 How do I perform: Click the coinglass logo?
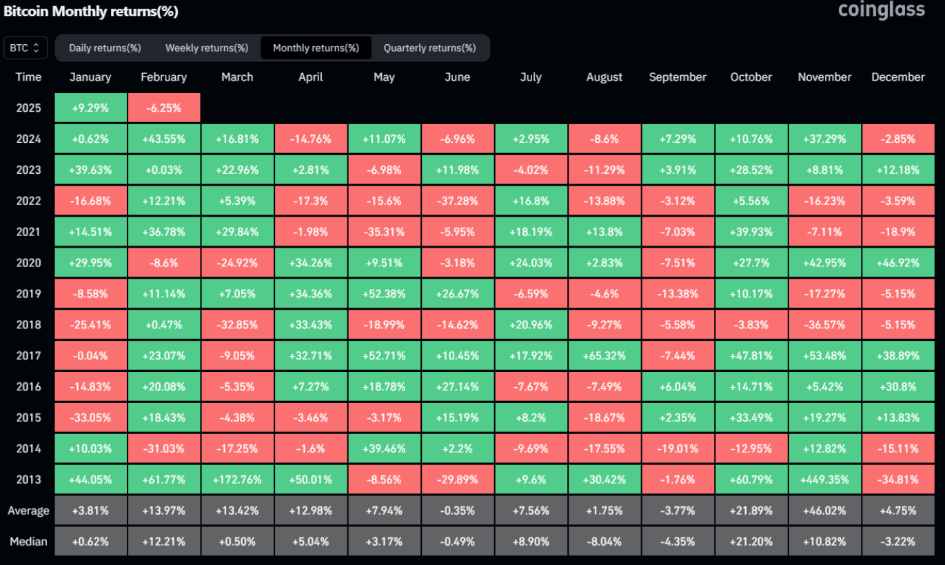pos(882,10)
